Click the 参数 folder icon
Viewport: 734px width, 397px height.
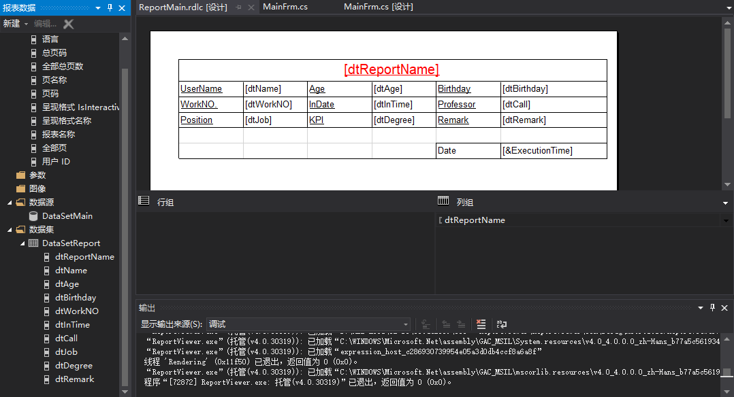[x=20, y=175]
